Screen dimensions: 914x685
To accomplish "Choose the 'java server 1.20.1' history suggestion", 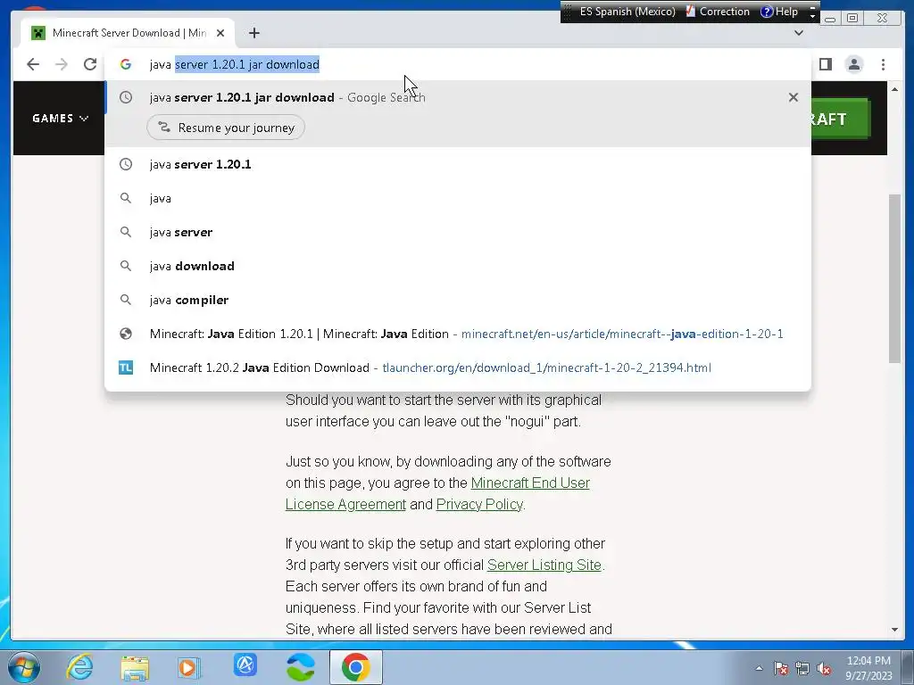I will tap(458, 164).
